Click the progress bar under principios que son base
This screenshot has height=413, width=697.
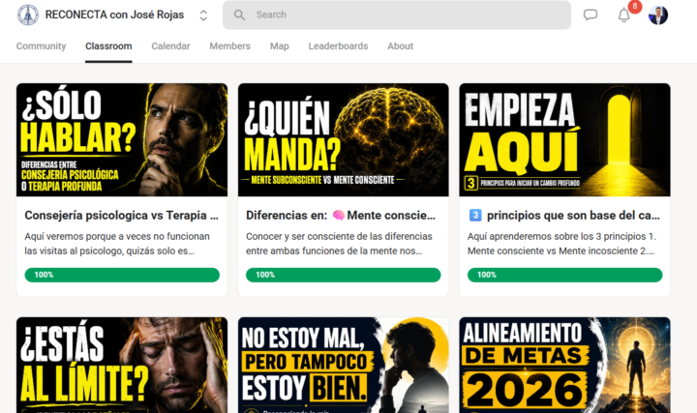[x=564, y=275]
